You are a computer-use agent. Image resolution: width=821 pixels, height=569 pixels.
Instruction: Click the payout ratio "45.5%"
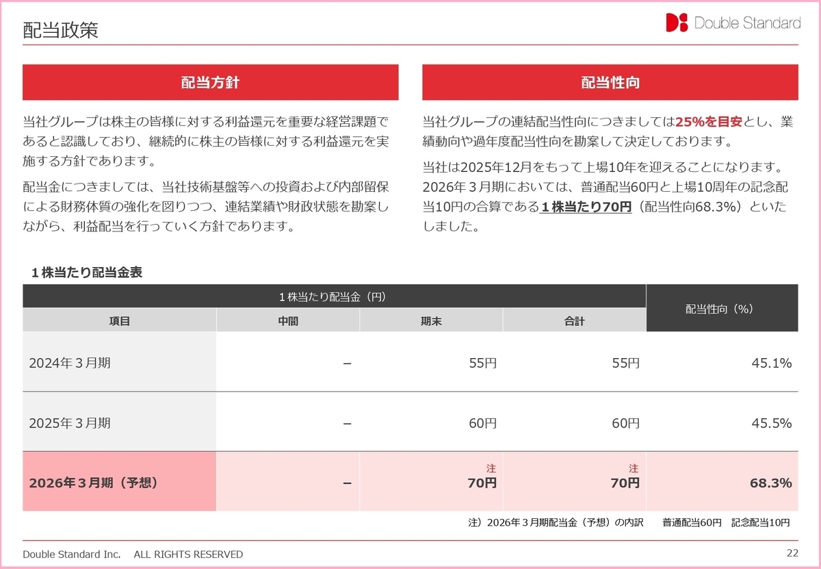click(772, 423)
